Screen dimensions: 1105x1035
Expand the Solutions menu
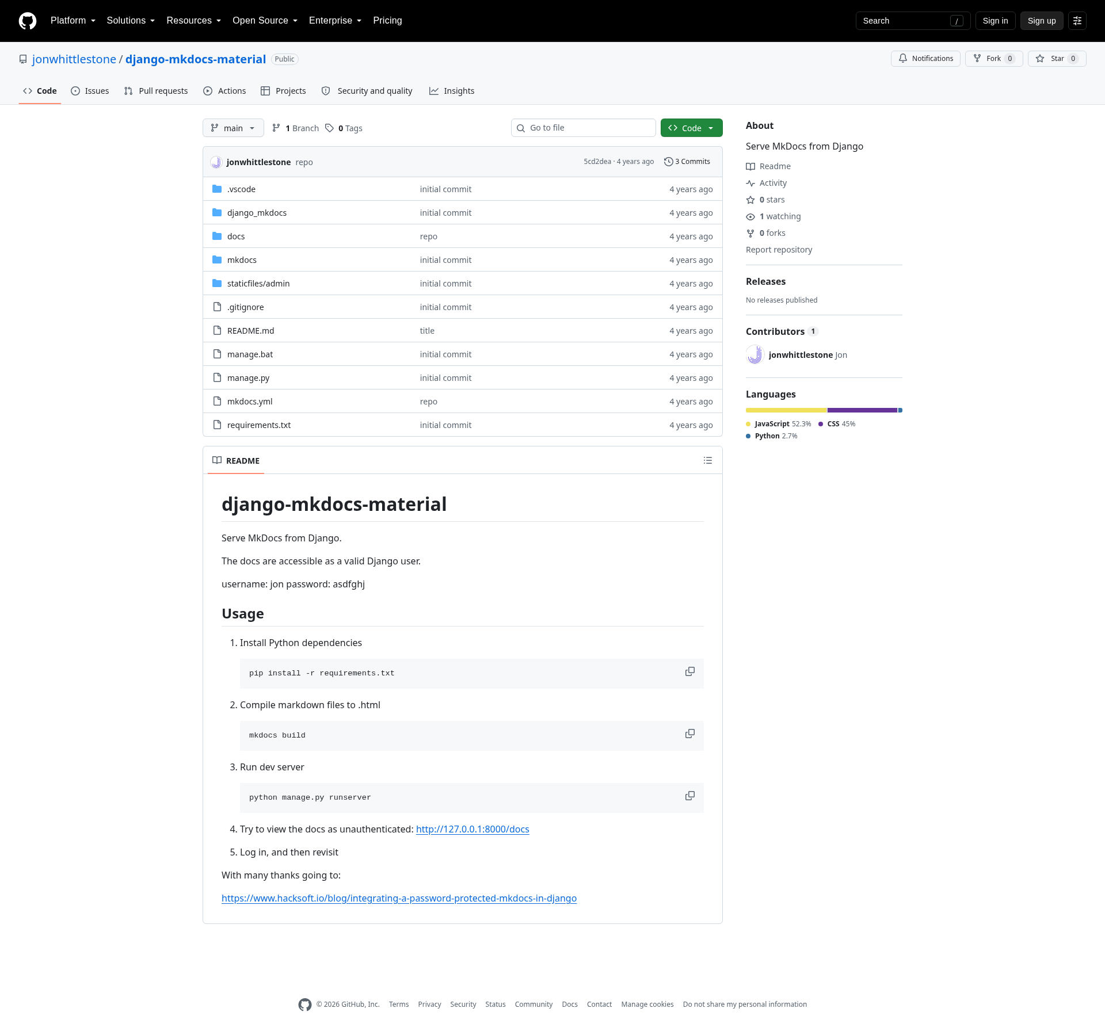(x=131, y=21)
